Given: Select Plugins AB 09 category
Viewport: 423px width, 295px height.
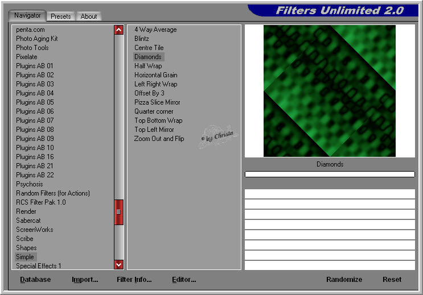Looking at the screenshot, I should (x=35, y=139).
